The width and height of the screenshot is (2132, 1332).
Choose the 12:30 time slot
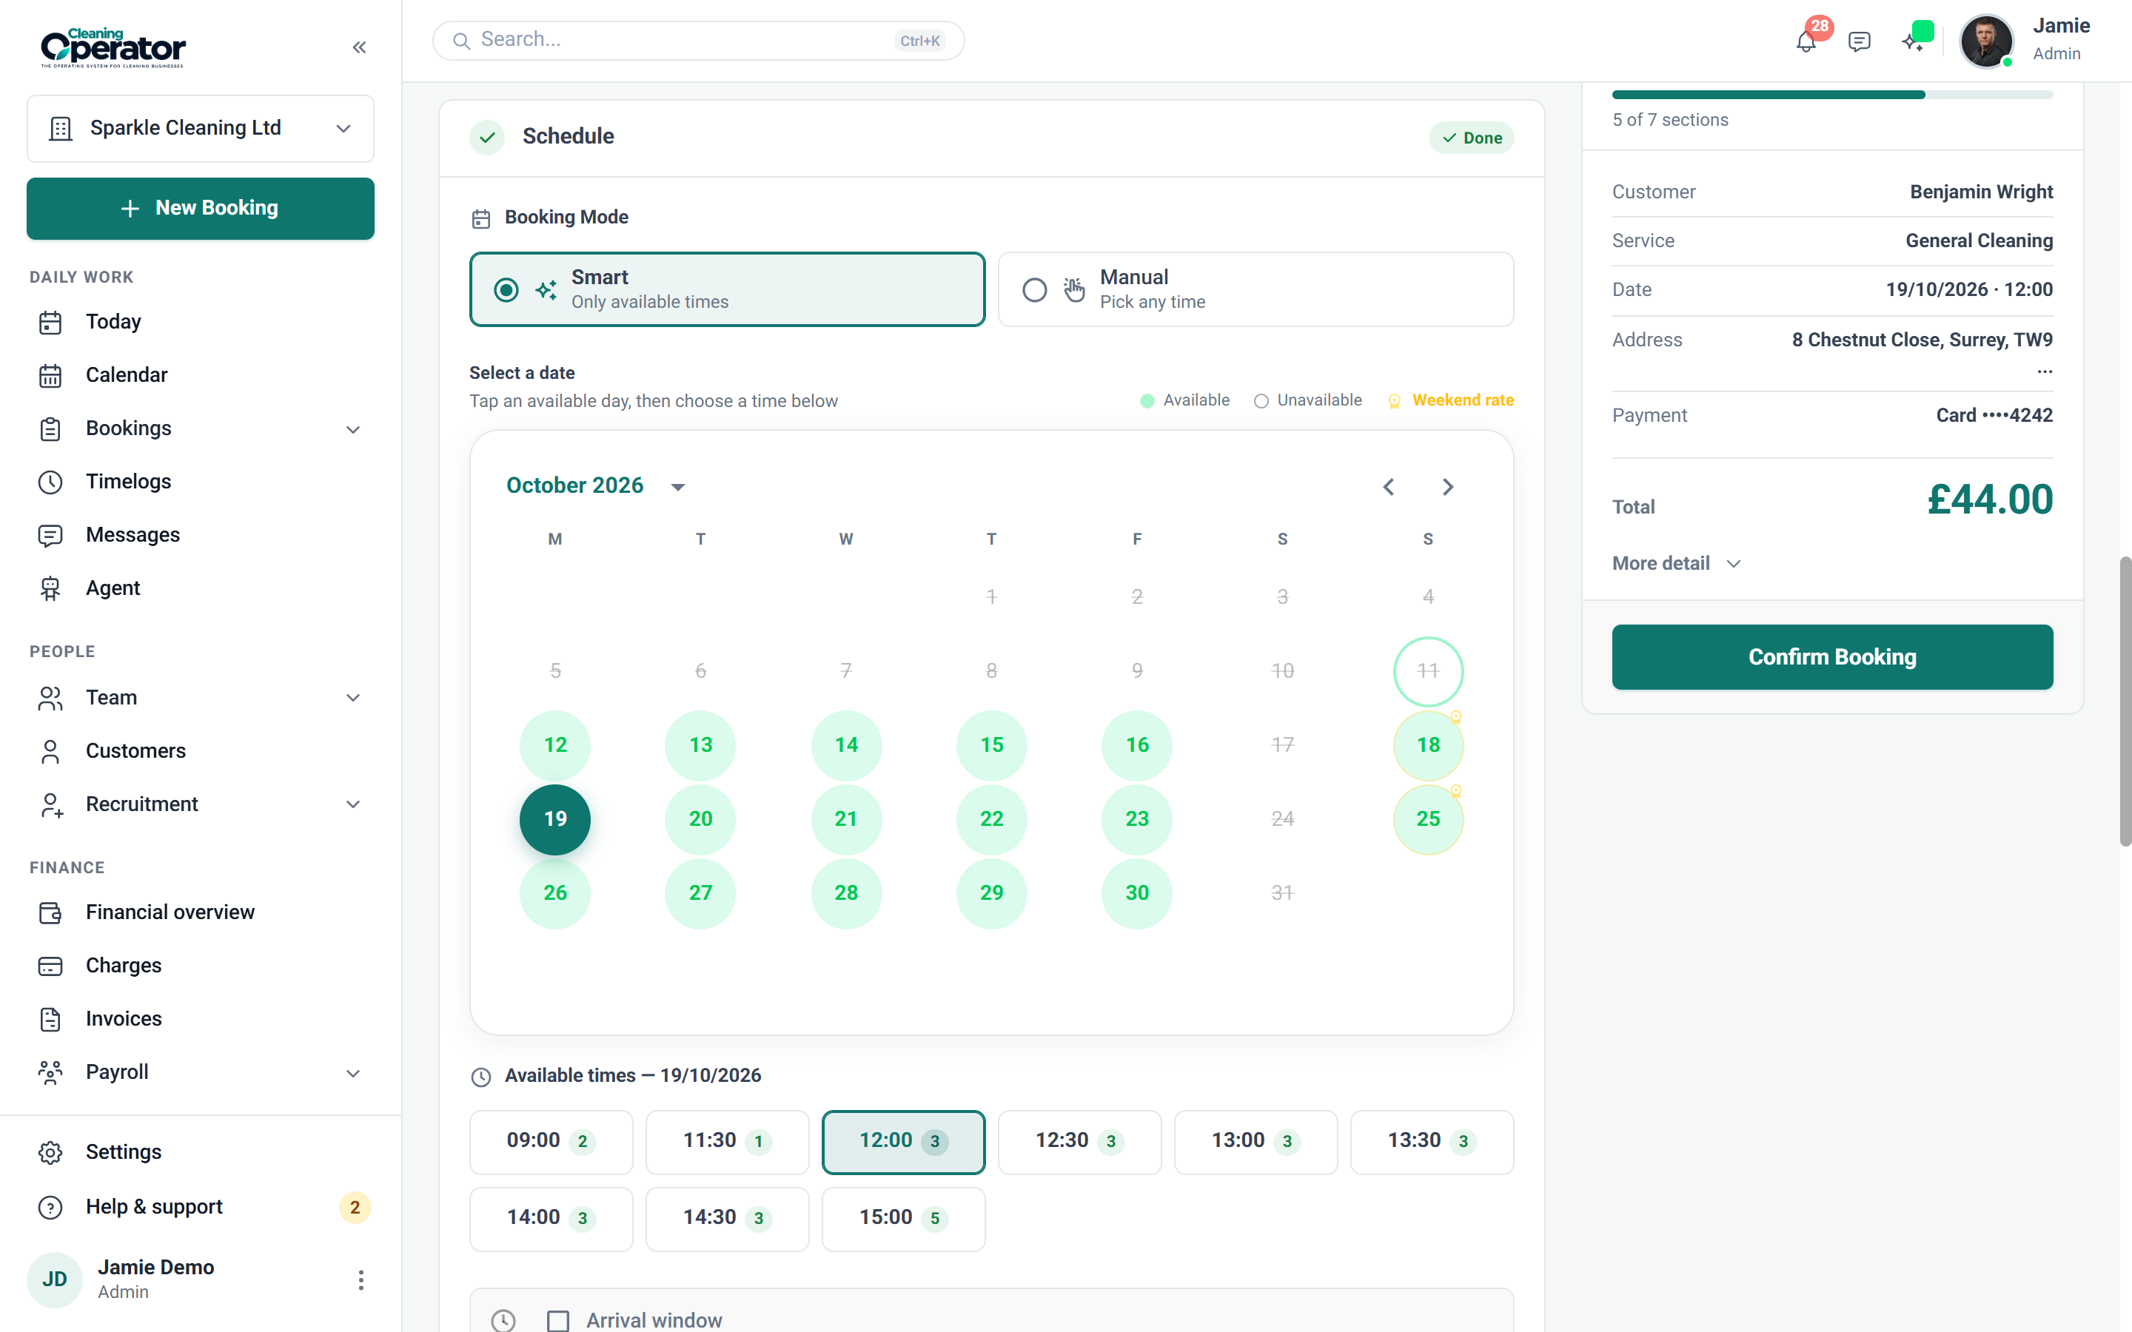click(1079, 1142)
